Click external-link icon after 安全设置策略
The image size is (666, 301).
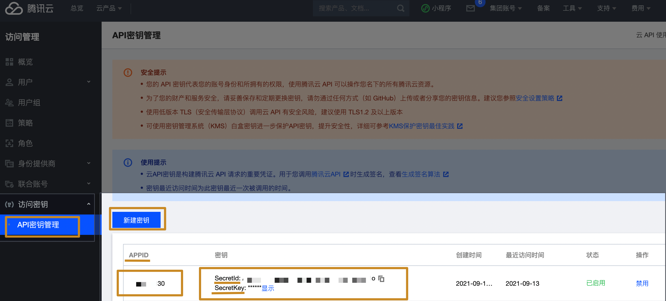pos(560,98)
